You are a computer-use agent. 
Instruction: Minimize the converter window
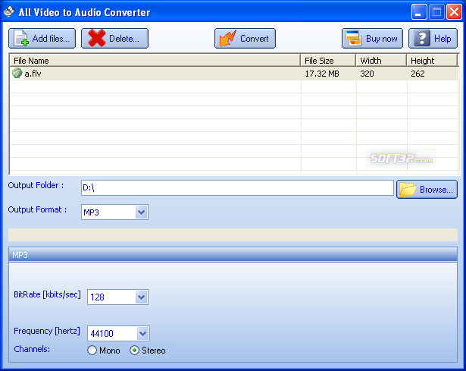click(419, 12)
